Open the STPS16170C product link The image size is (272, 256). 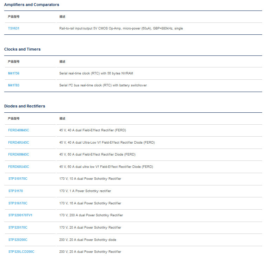tap(18, 203)
